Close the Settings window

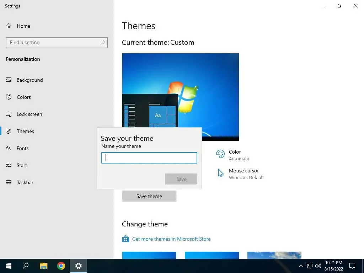(355, 6)
